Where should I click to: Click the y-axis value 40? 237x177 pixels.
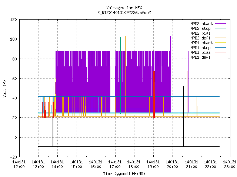(14, 98)
